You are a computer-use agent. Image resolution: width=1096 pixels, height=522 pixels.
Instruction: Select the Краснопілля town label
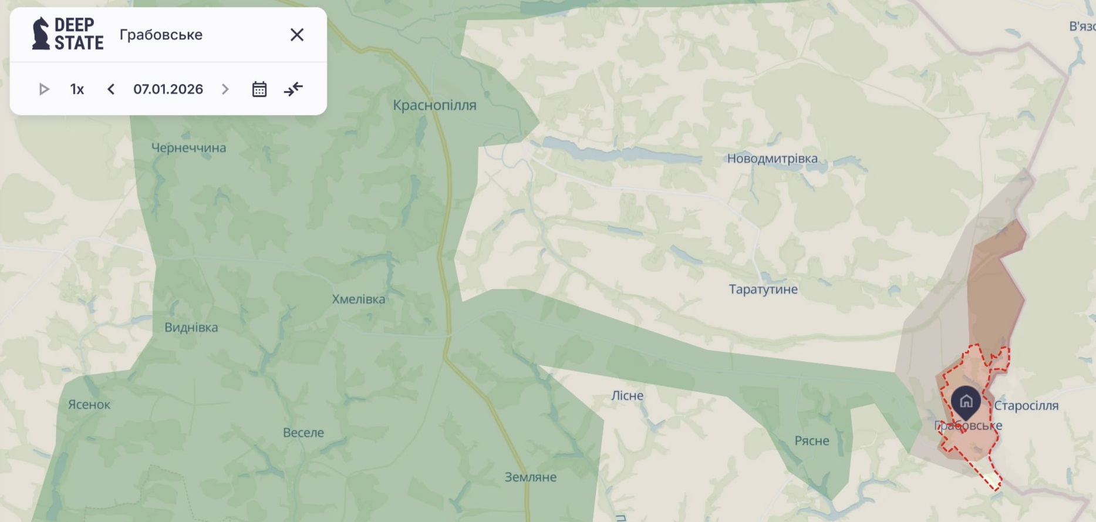pyautogui.click(x=434, y=105)
